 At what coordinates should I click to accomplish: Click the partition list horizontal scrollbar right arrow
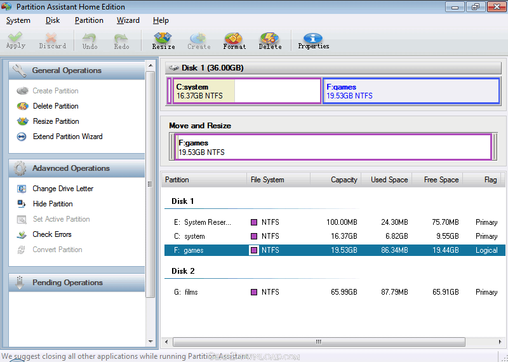click(500, 342)
